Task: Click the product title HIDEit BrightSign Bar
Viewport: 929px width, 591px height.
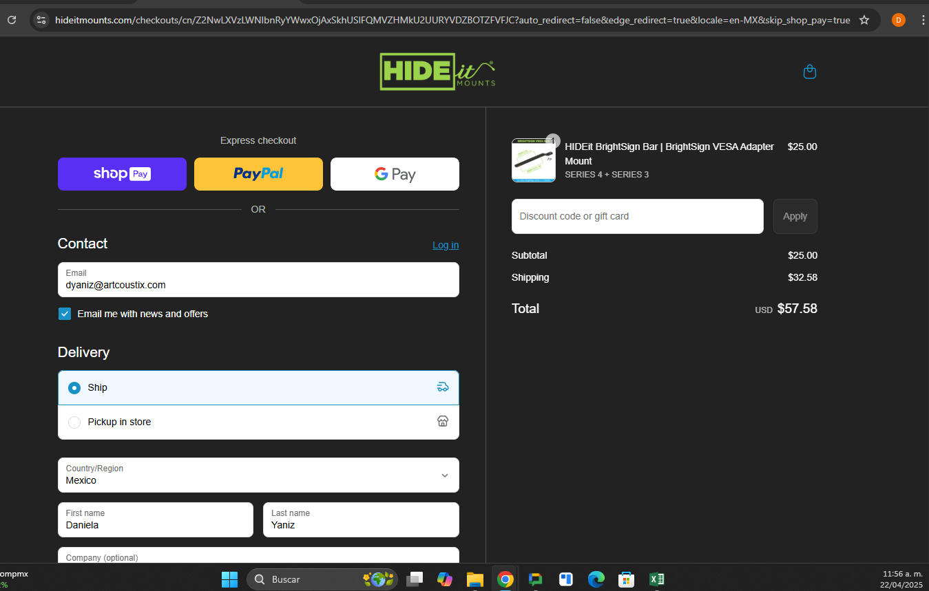Action: click(669, 153)
